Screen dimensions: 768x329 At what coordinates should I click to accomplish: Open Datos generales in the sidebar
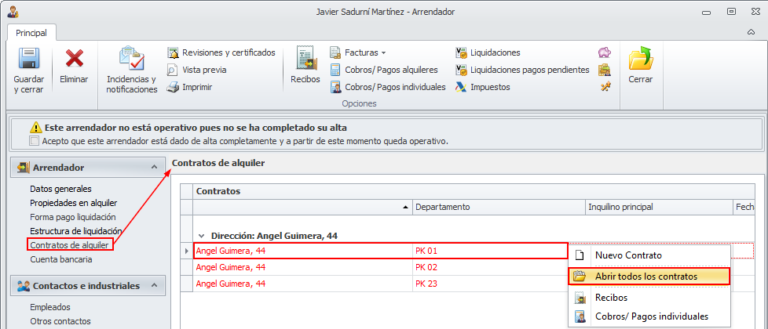click(60, 189)
